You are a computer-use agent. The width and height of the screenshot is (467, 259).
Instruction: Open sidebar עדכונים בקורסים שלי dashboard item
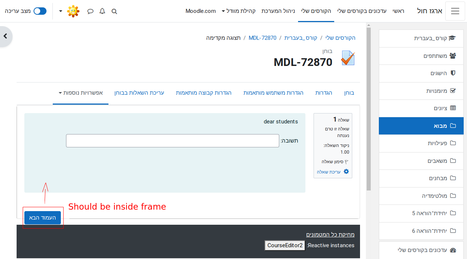point(421,250)
